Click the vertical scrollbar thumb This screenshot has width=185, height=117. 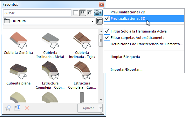pos(101,40)
